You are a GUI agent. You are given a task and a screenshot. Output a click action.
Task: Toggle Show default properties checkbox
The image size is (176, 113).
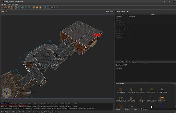click(131, 62)
